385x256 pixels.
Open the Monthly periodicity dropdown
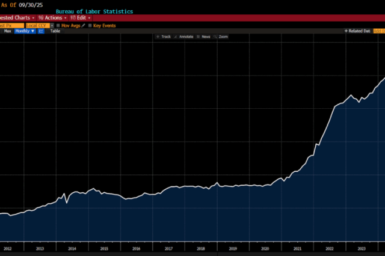25,31
